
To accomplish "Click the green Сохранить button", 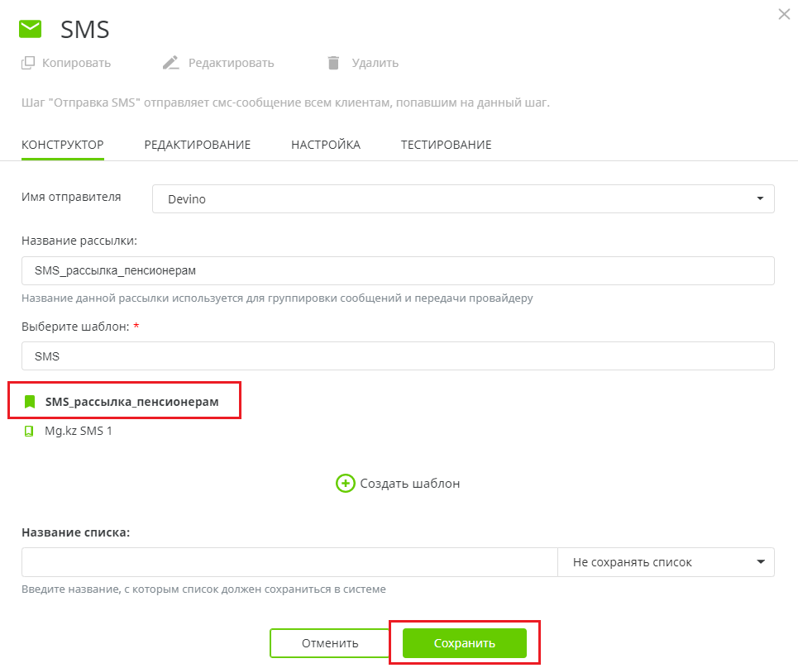I will tap(464, 643).
